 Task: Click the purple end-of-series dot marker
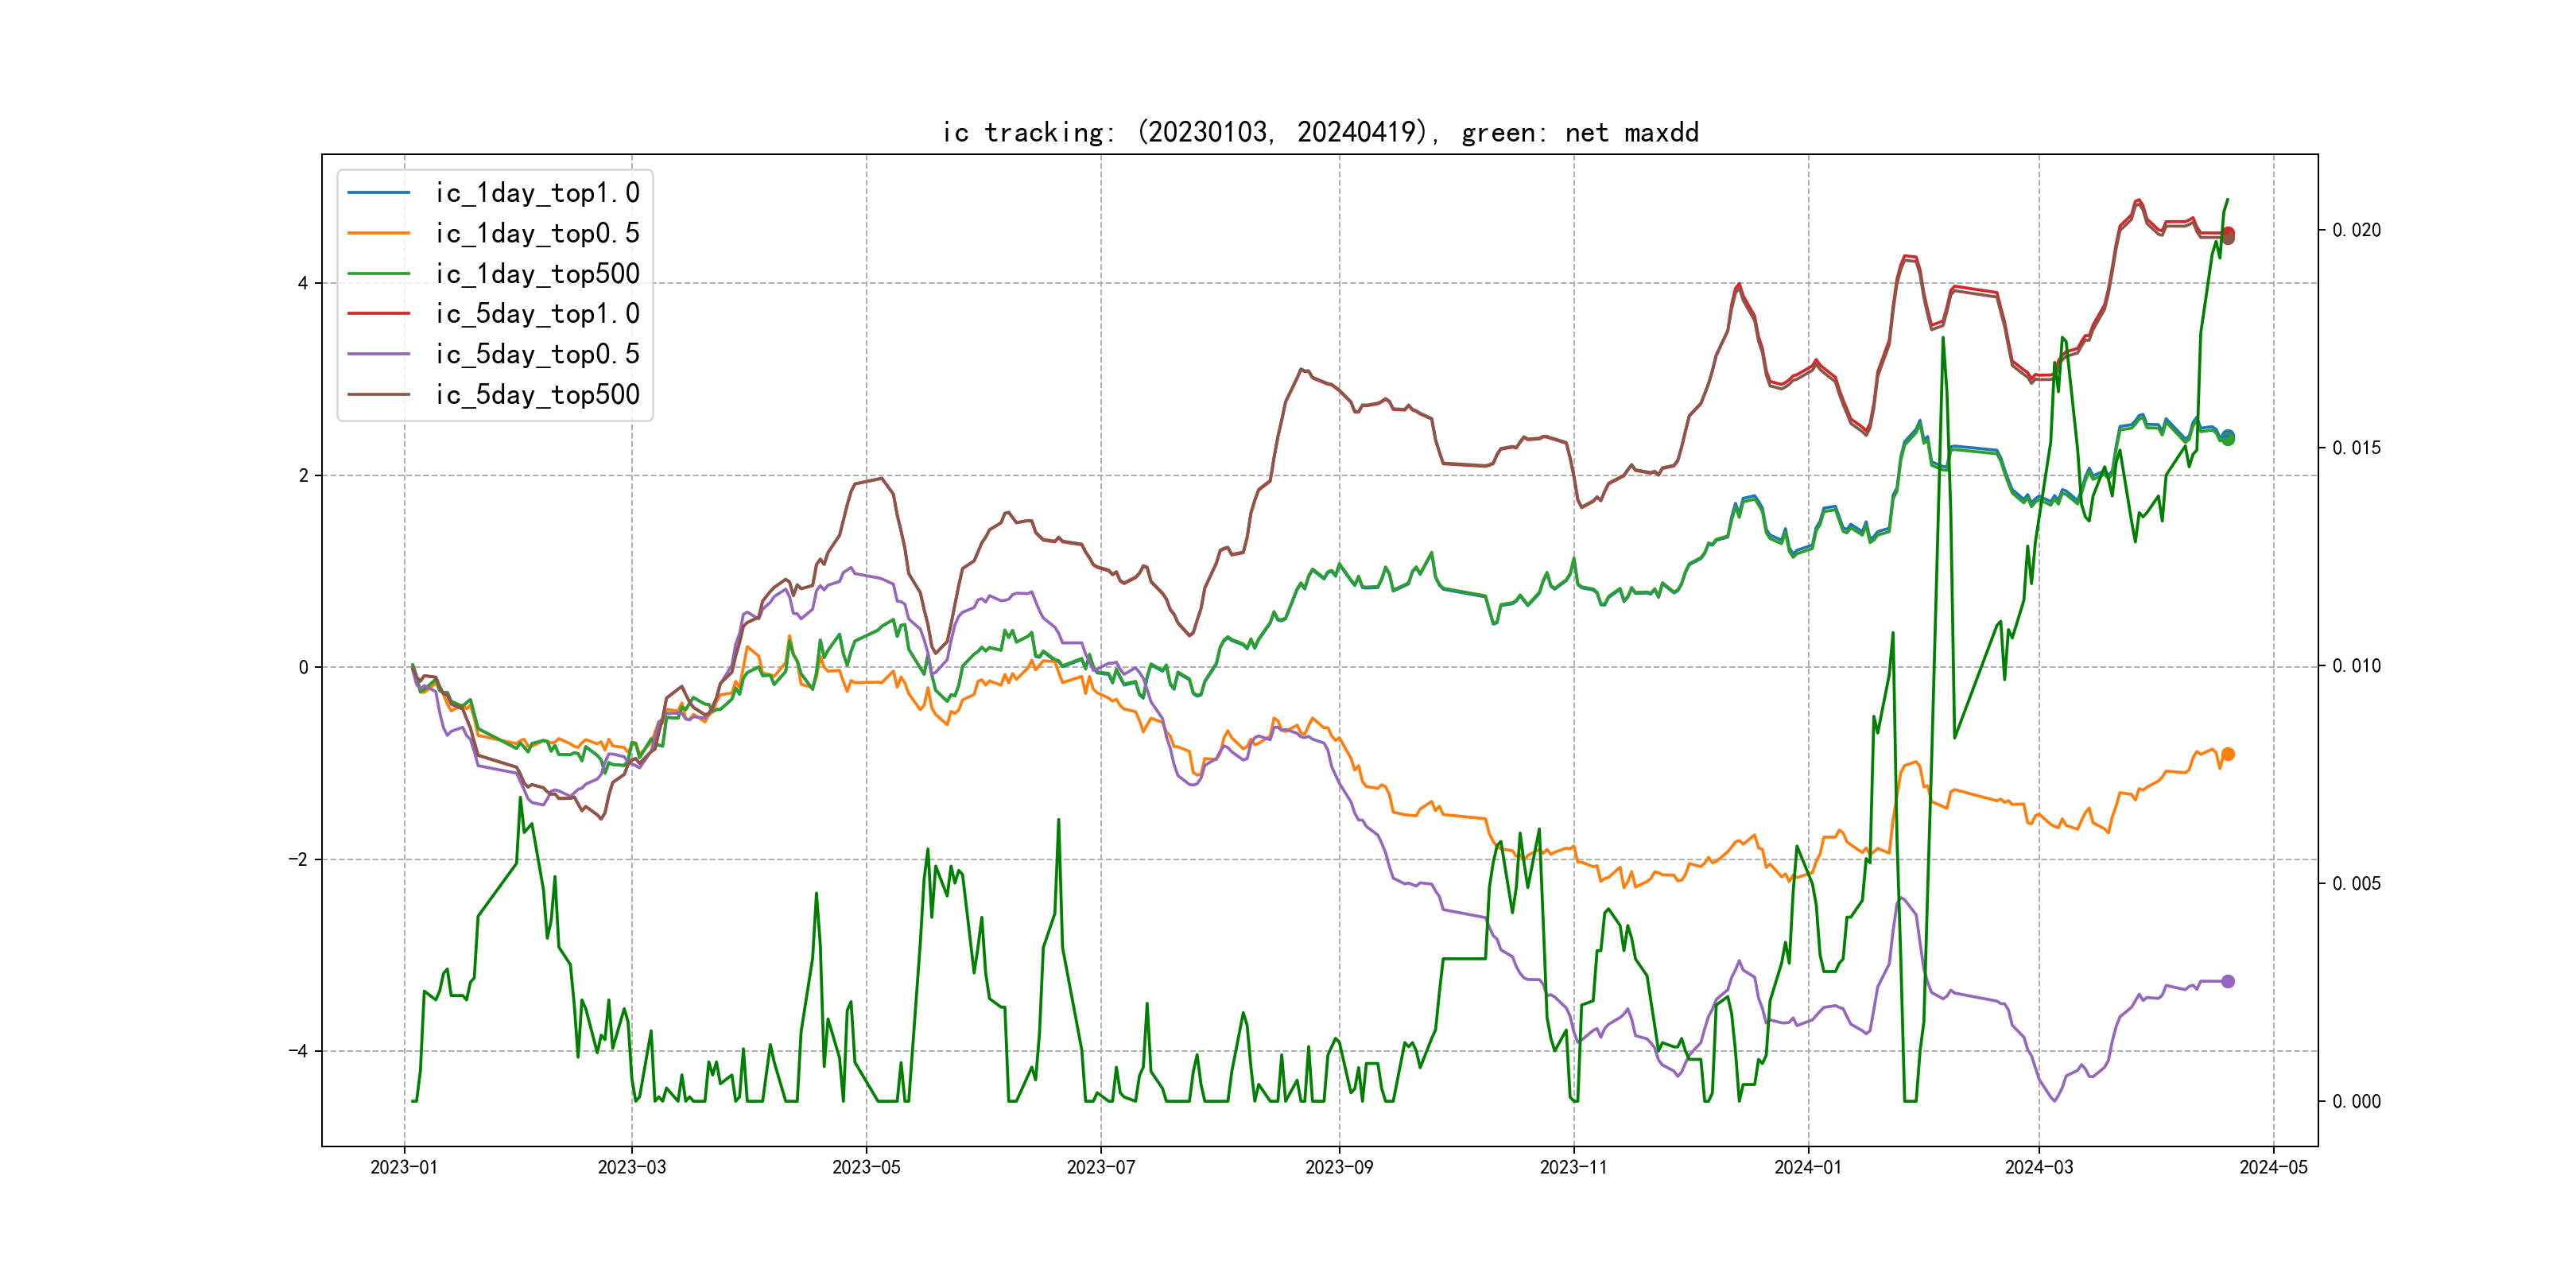click(x=2227, y=981)
